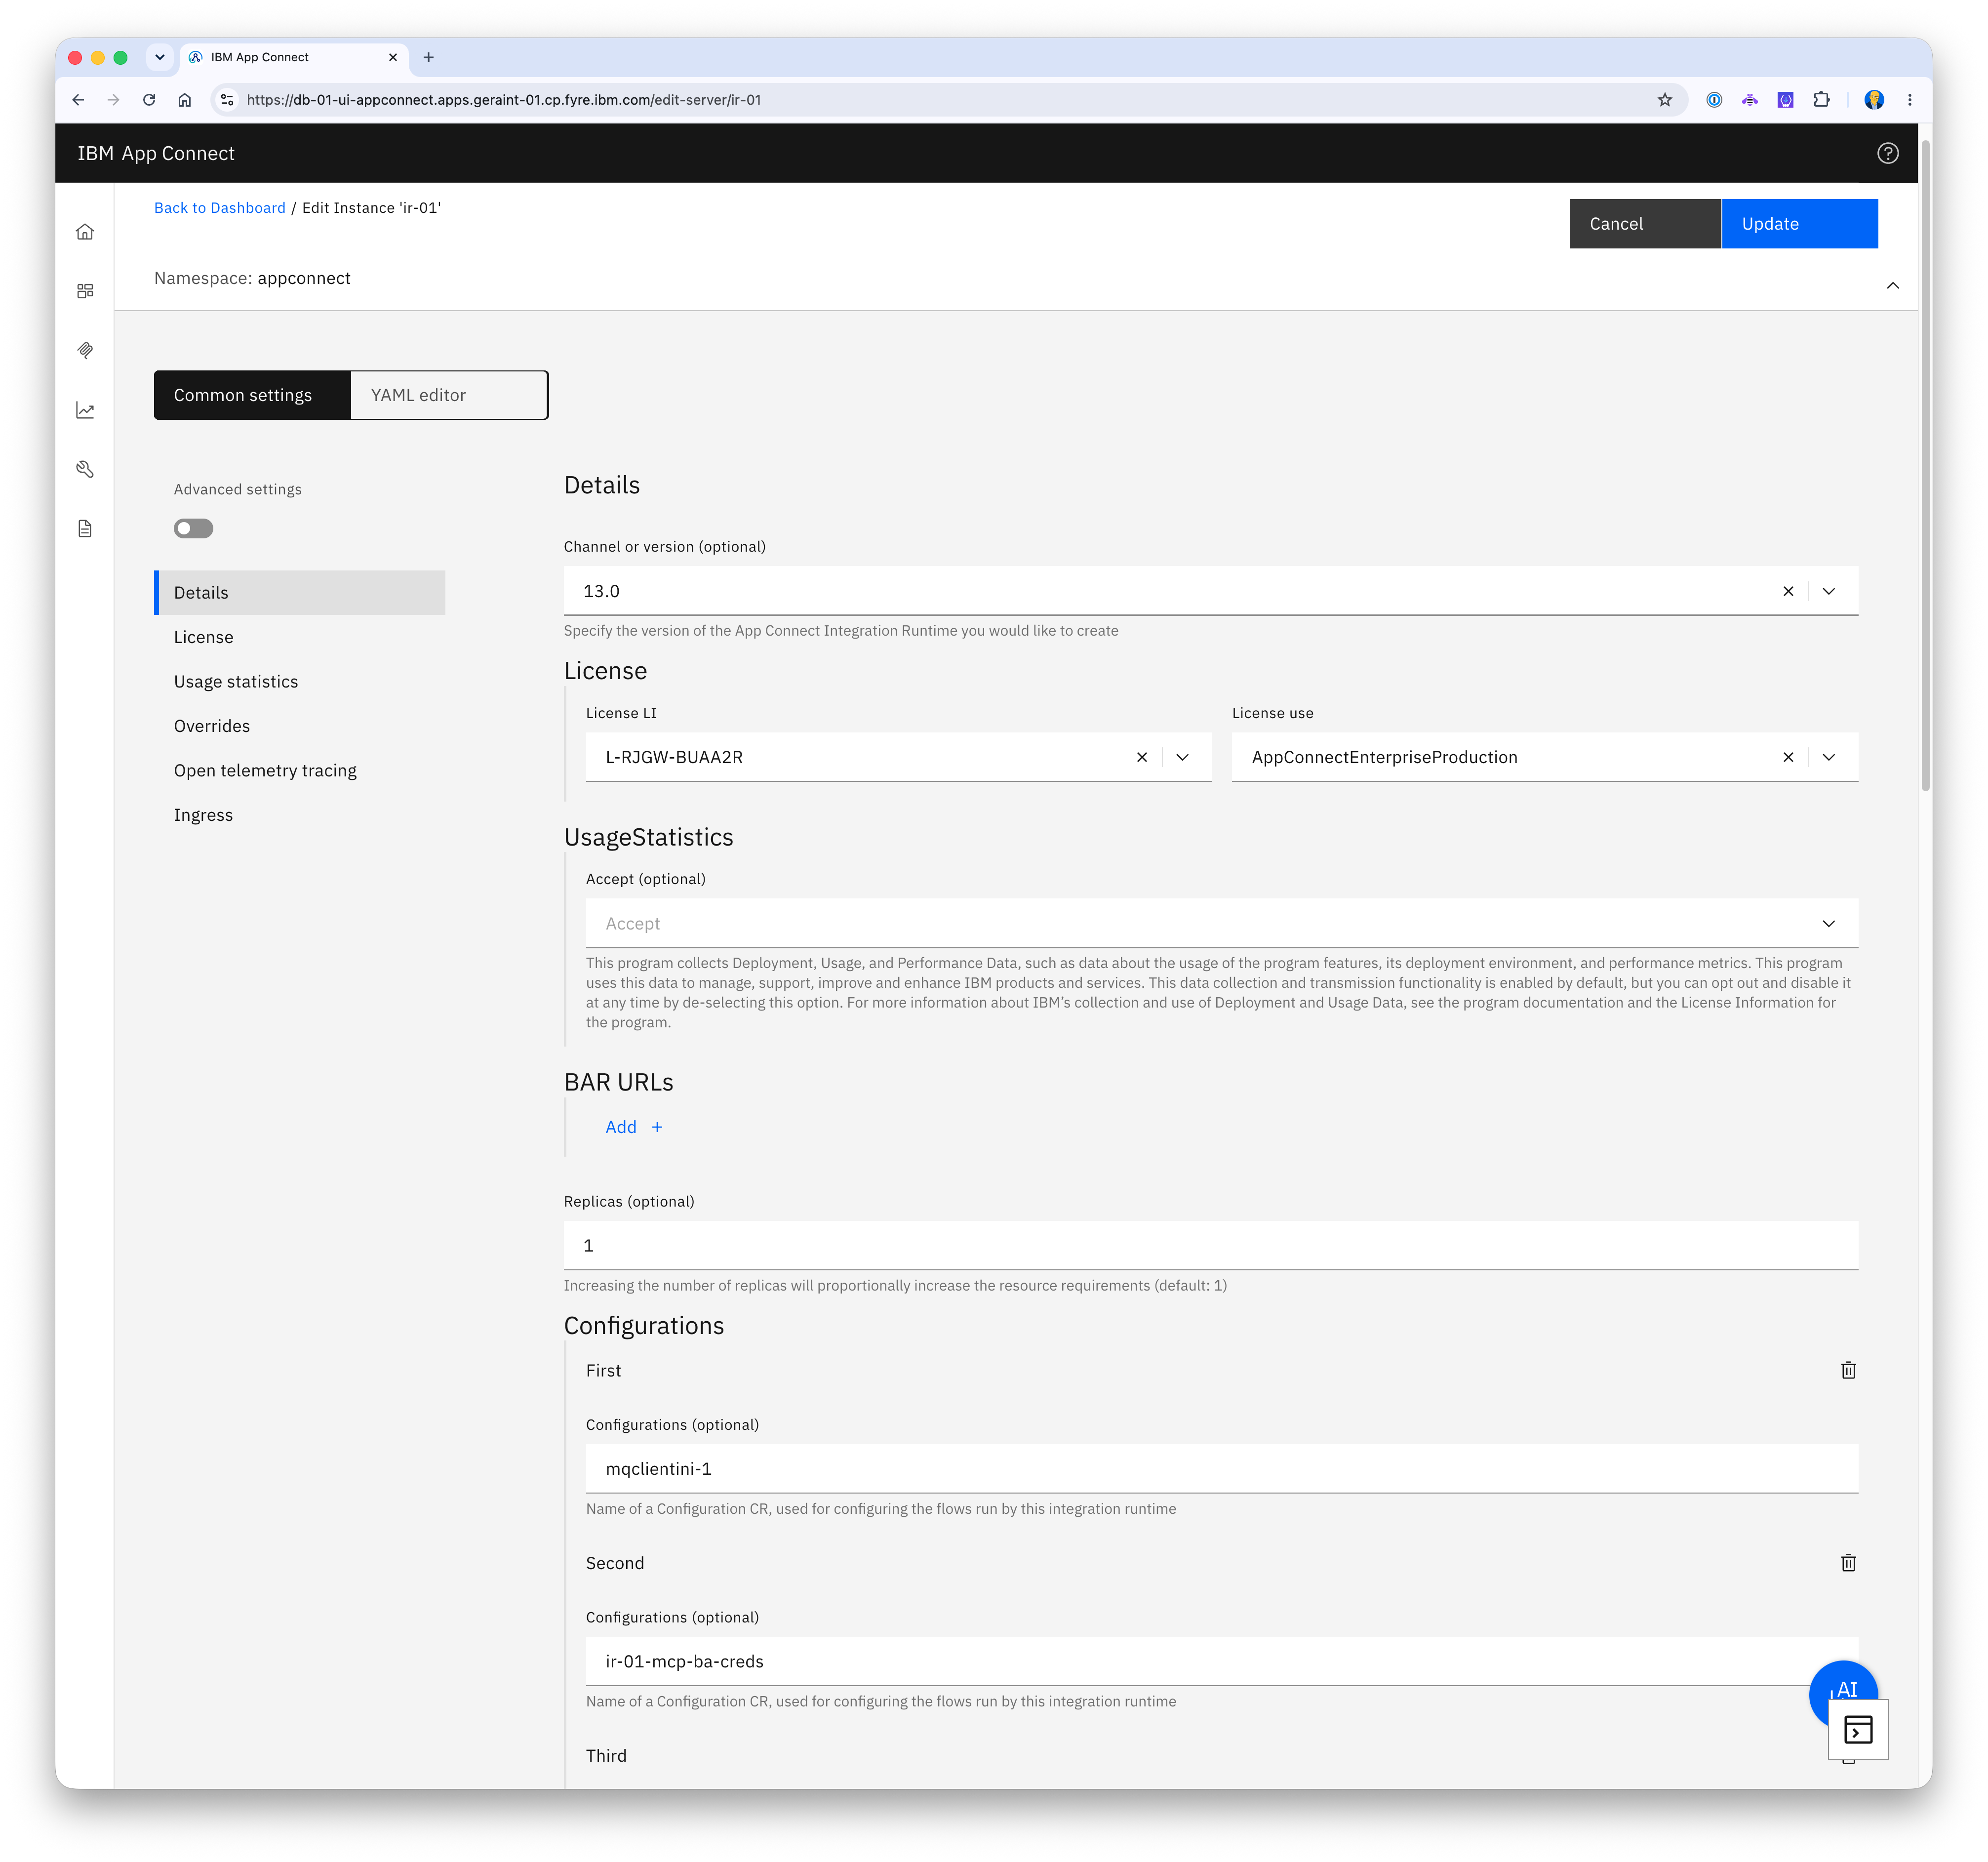This screenshot has width=1988, height=1862.
Task: Open the AI assistant floating button
Action: tap(1842, 1685)
